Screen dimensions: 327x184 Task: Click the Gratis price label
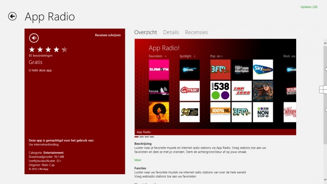36,62
